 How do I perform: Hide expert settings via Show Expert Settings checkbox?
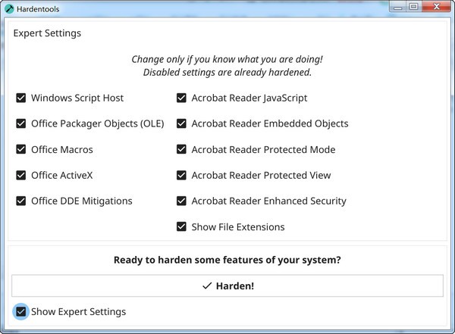[21, 311]
